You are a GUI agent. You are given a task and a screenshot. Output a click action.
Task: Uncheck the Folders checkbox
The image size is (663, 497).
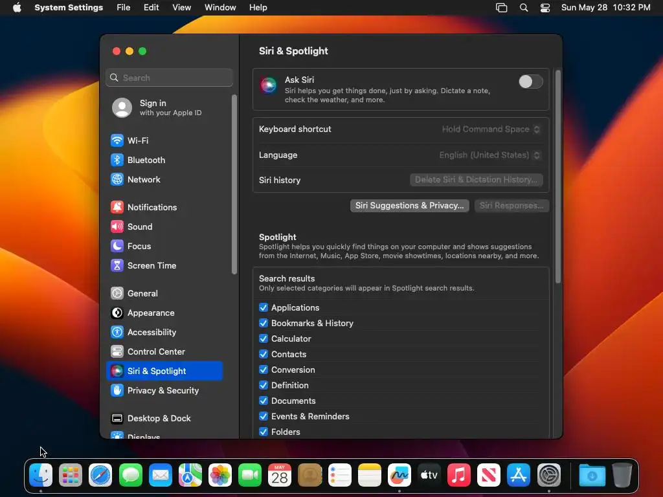click(264, 432)
